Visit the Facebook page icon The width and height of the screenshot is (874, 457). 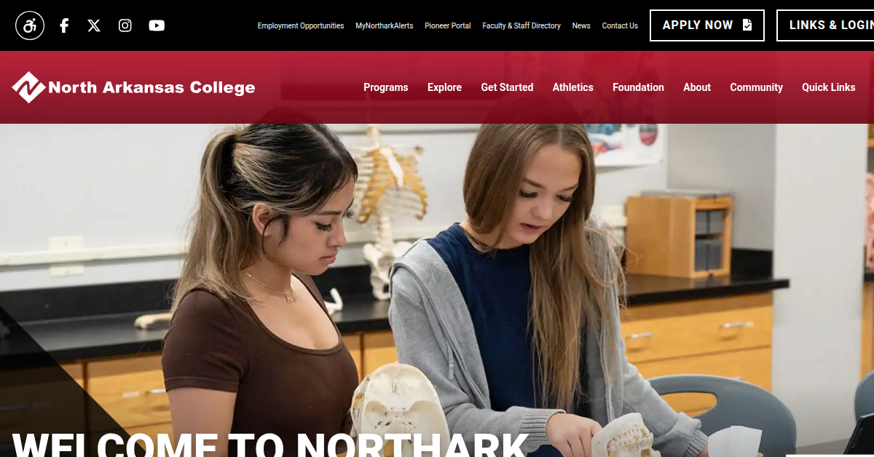(x=64, y=25)
